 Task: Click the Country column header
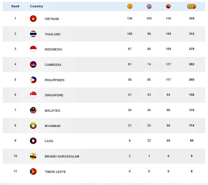pos(36,6)
